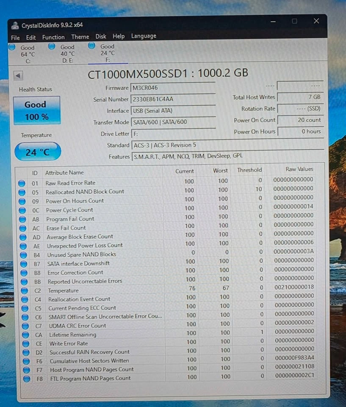Image resolution: width=346 pixels, height=407 pixels.
Task: Click status icon of Lifetime Remaining
Action: tap(26, 335)
